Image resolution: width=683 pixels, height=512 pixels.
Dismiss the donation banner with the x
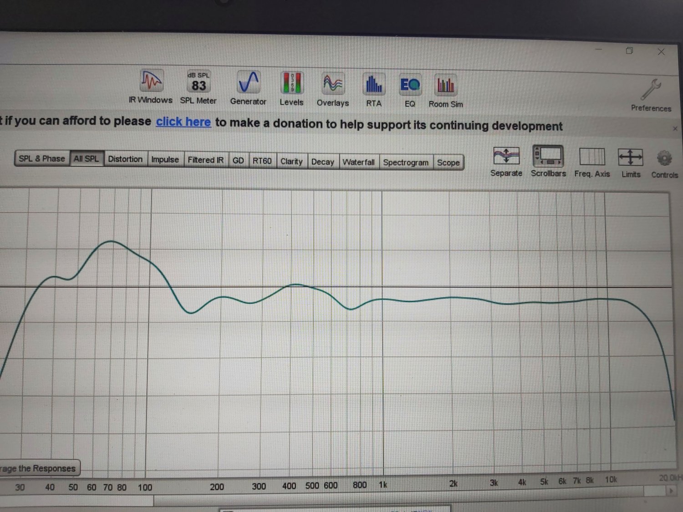point(675,129)
